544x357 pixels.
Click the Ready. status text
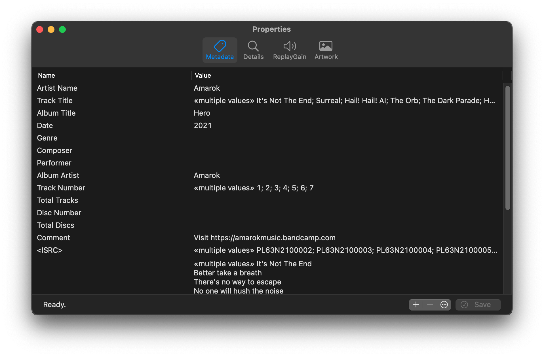pyautogui.click(x=54, y=305)
